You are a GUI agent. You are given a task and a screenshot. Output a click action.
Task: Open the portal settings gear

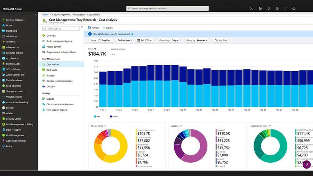(277, 8)
